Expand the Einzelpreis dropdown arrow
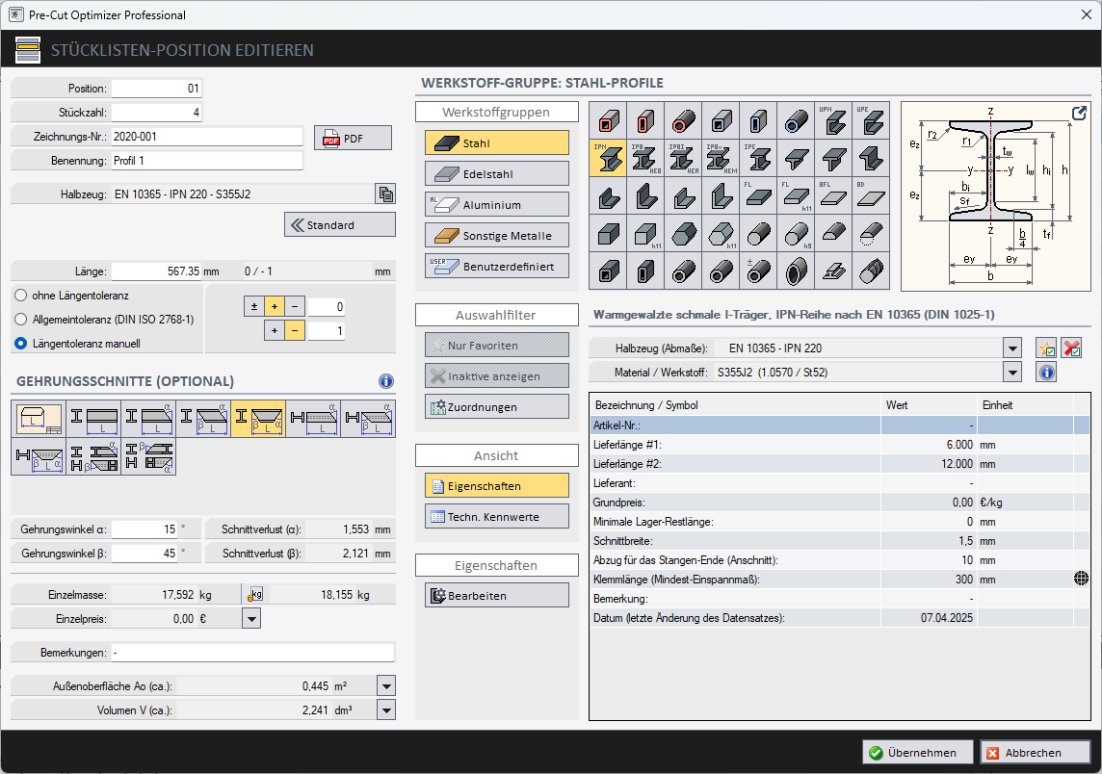Screen dimensions: 1102x774 tap(250, 619)
